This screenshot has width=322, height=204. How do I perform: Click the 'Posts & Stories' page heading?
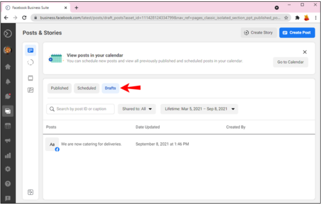[x=42, y=33]
